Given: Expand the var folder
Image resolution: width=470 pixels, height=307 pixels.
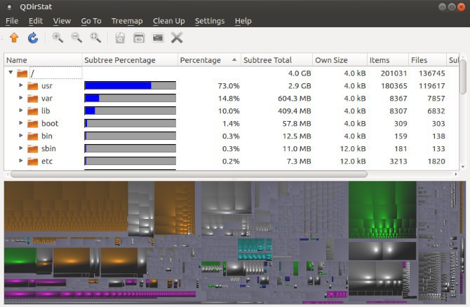Looking at the screenshot, I should click(20, 98).
